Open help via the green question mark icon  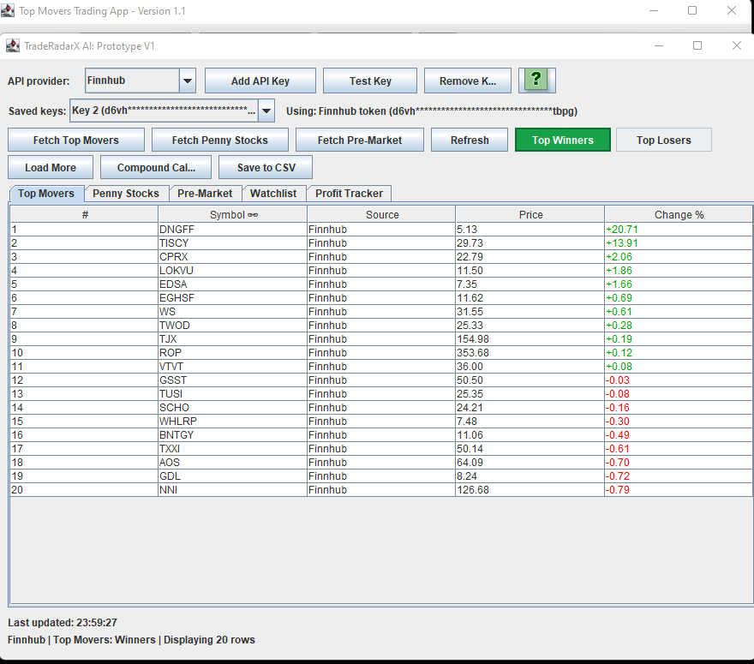click(x=536, y=80)
